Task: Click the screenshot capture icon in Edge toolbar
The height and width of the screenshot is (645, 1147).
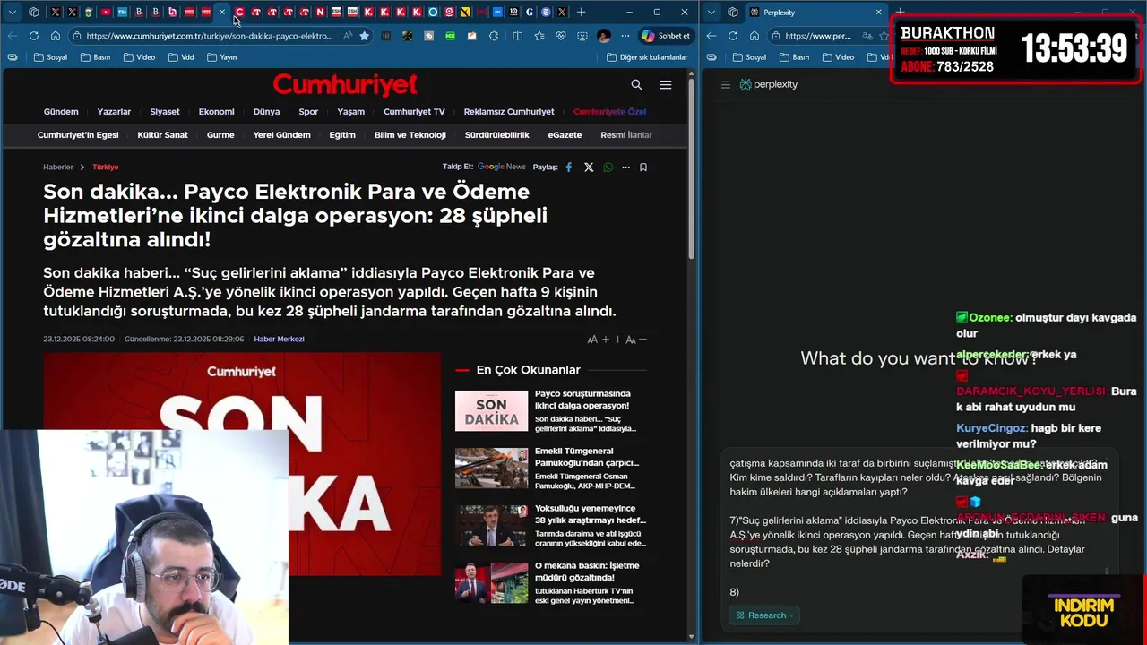Action: click(582, 36)
